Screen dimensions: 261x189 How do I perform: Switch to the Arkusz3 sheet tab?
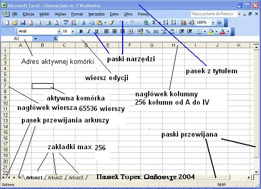pyautogui.click(x=76, y=177)
